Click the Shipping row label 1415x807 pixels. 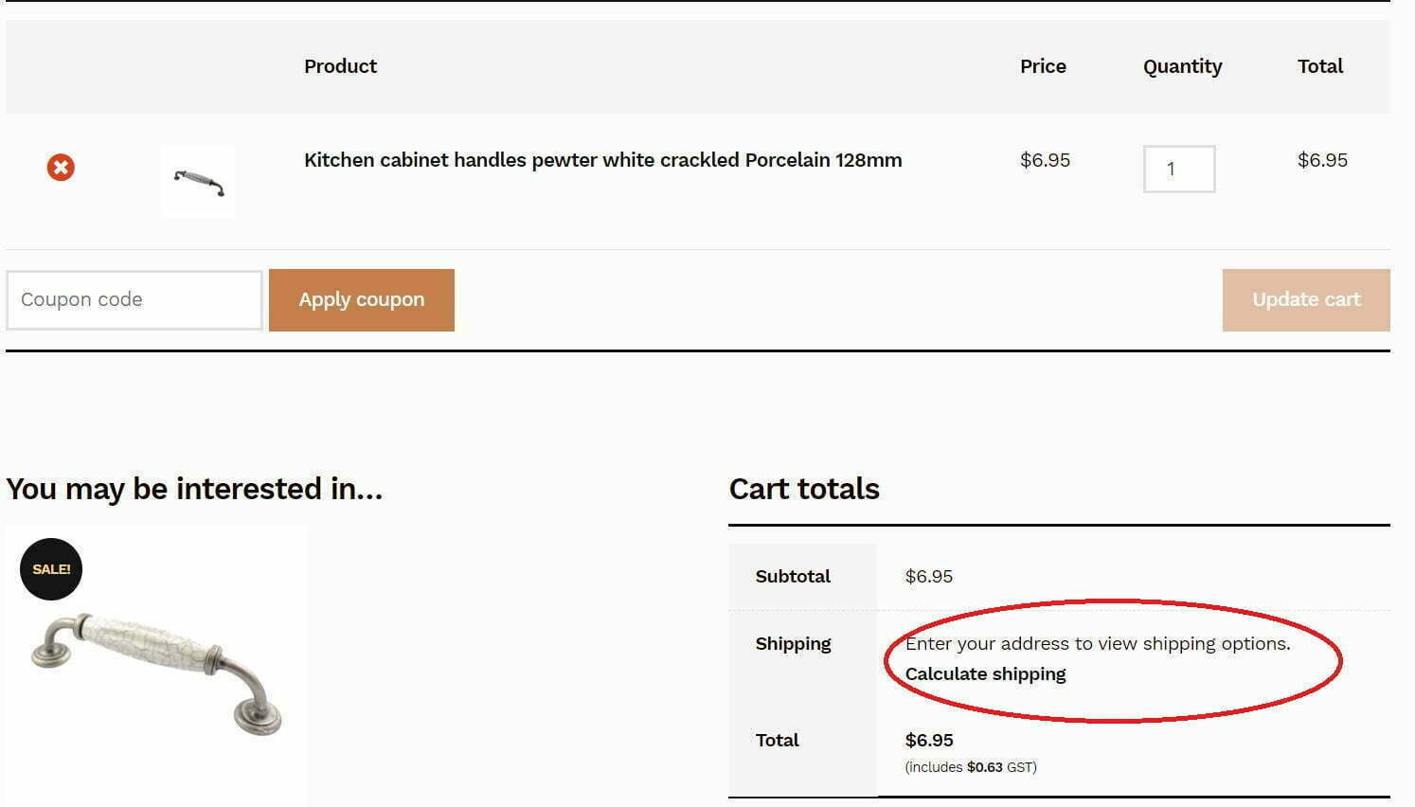[793, 644]
